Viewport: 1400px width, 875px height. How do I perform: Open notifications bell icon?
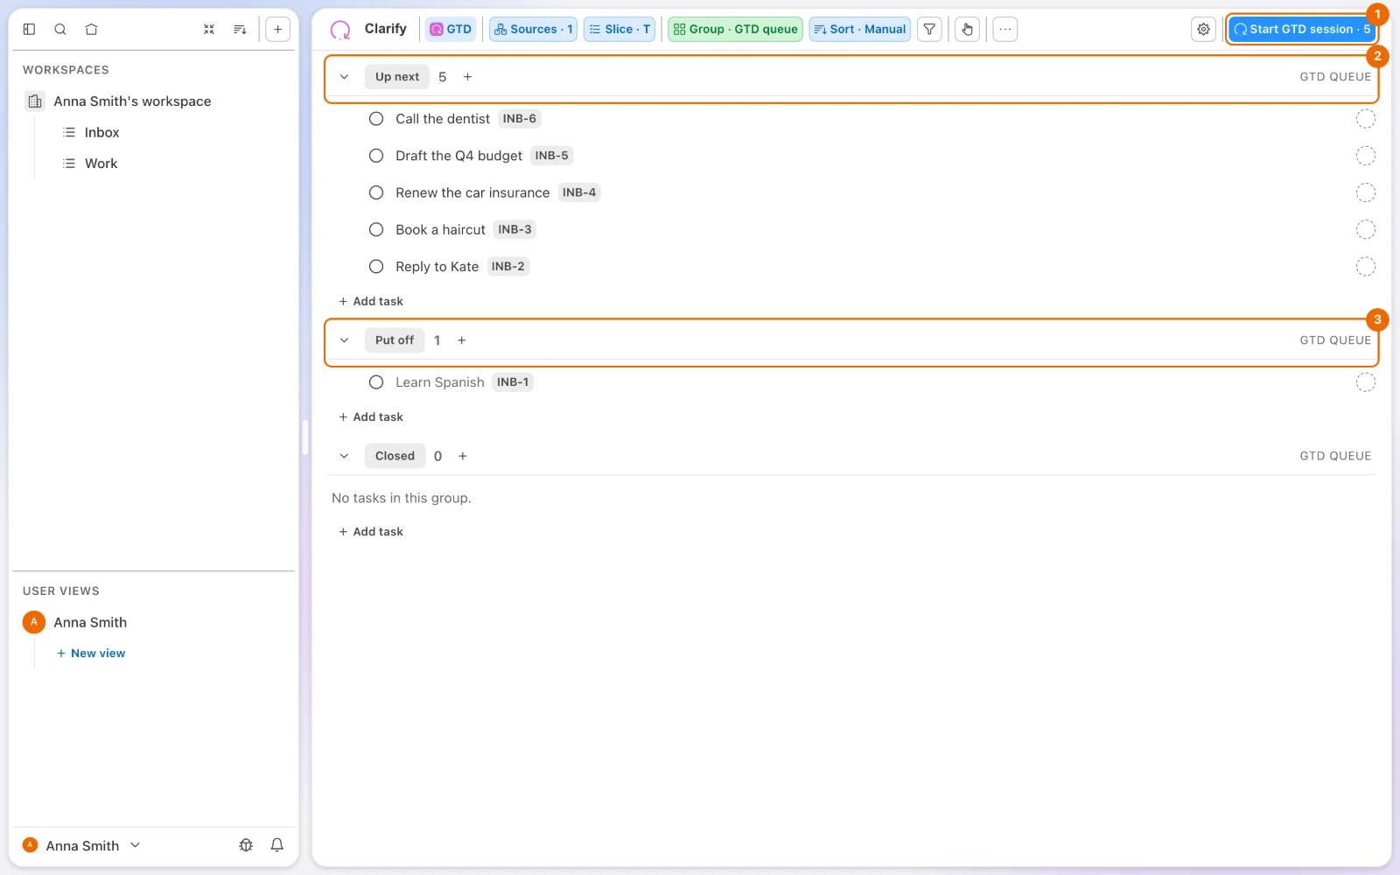(277, 845)
